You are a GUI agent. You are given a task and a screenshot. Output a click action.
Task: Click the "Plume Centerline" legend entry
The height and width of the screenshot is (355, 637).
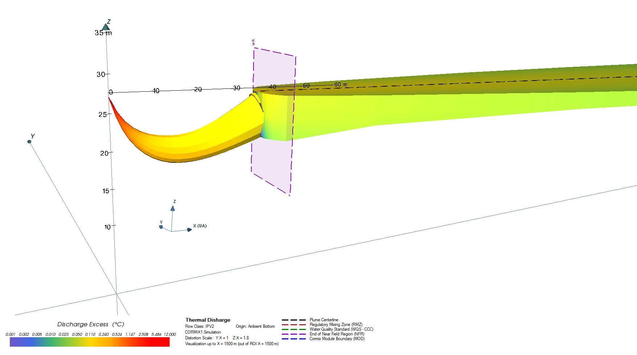[x=324, y=320]
